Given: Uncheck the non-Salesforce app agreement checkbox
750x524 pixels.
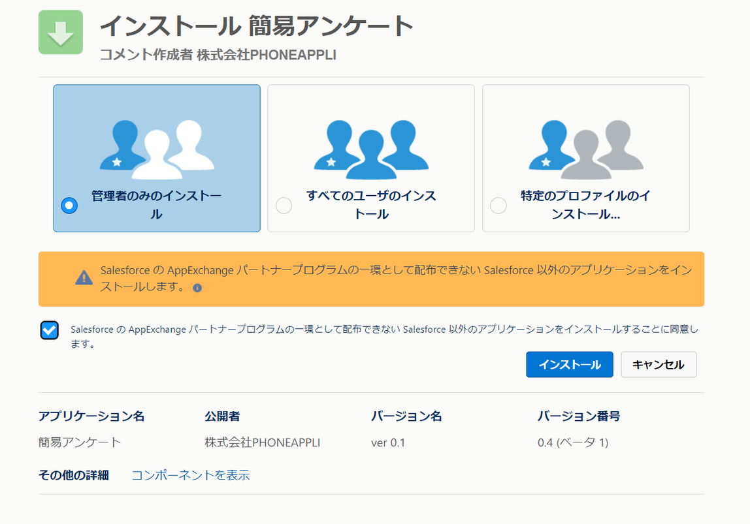Looking at the screenshot, I should click(x=49, y=330).
